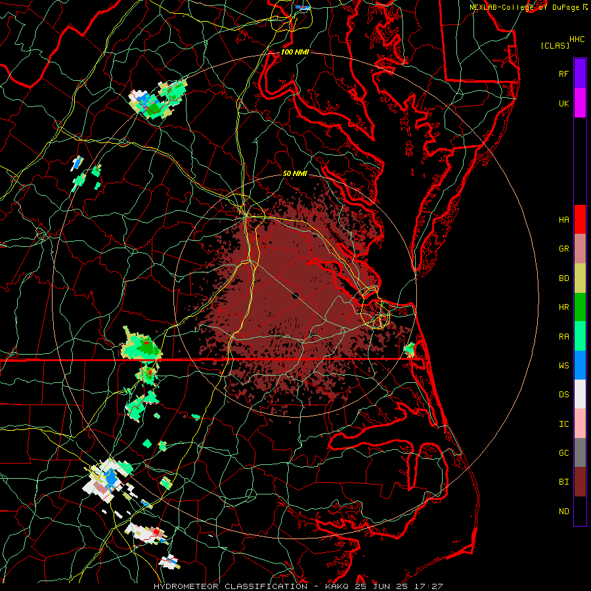
Task: Click the gray GC legend swatch
Action: click(x=580, y=452)
